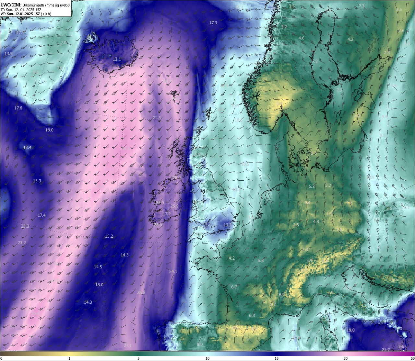
Task: Click the 17.3 value north of the map
Action: (x=213, y=23)
